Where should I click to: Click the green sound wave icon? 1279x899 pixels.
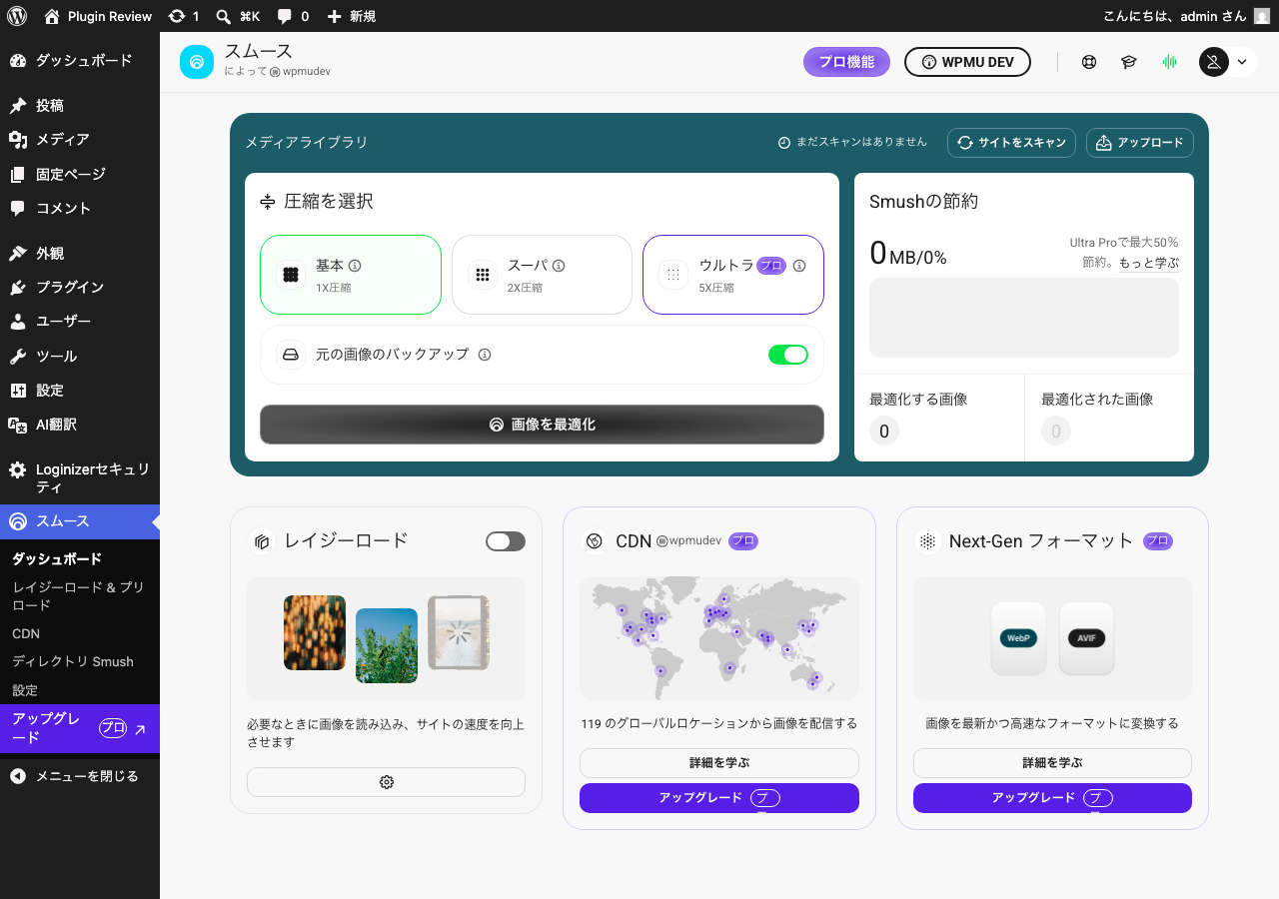pos(1169,62)
